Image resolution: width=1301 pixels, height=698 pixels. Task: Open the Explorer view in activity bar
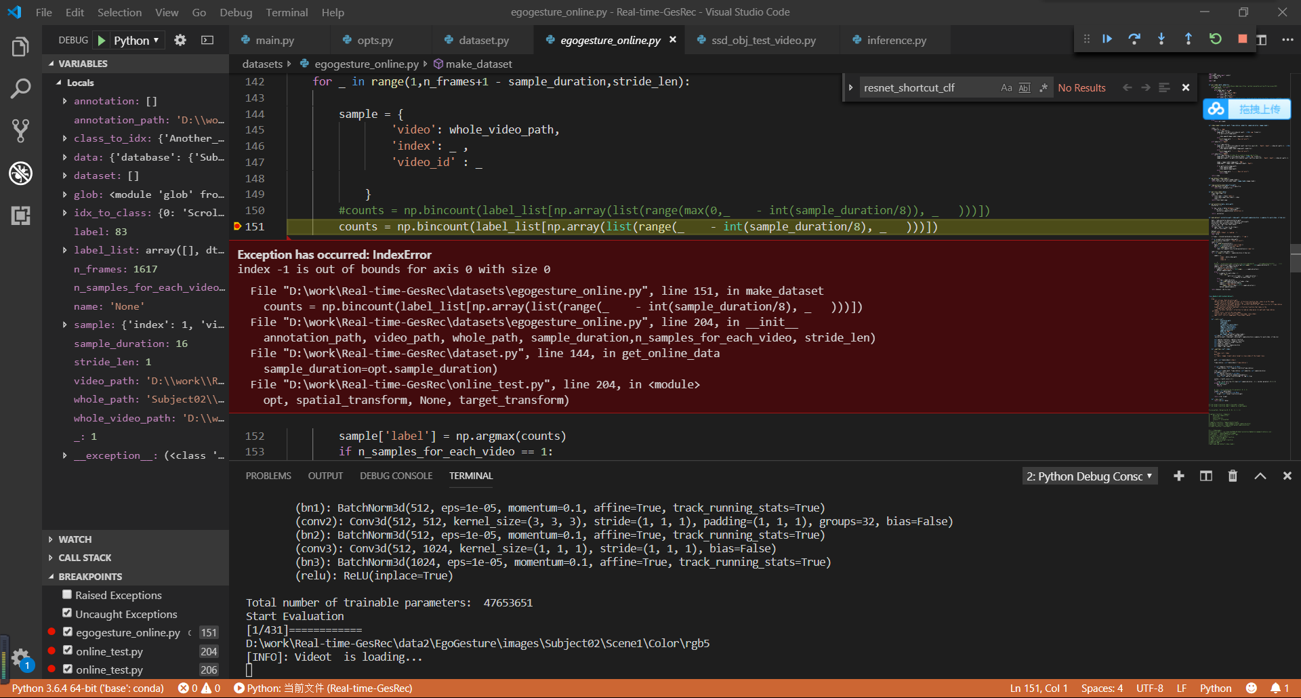coord(20,47)
